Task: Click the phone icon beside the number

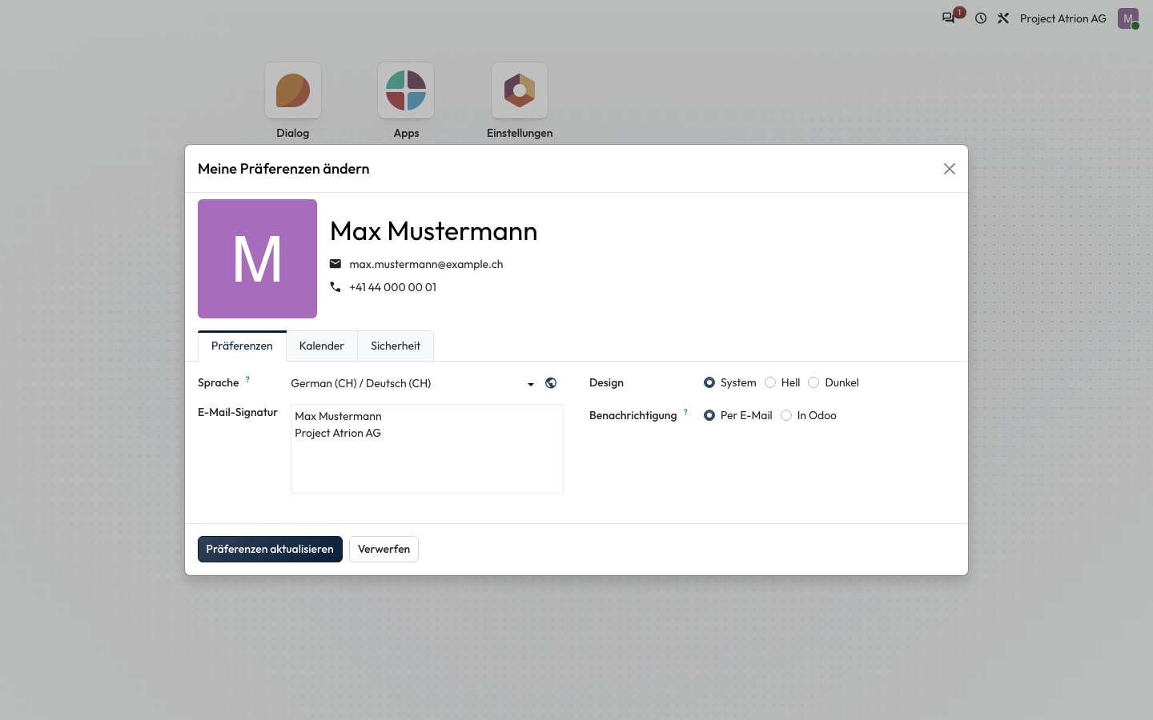Action: click(335, 286)
